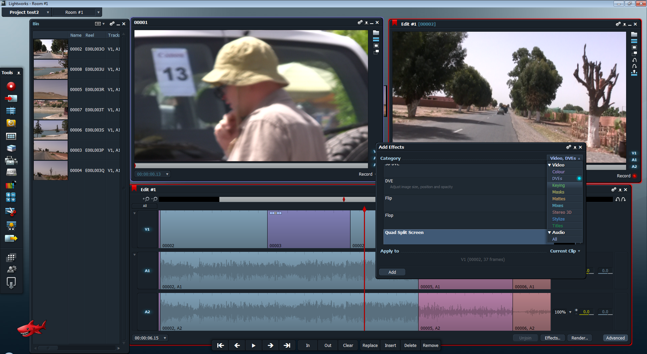Click the undo arrow beside Edit #1 viewer
Screen dimensions: 647x354
pos(634,60)
